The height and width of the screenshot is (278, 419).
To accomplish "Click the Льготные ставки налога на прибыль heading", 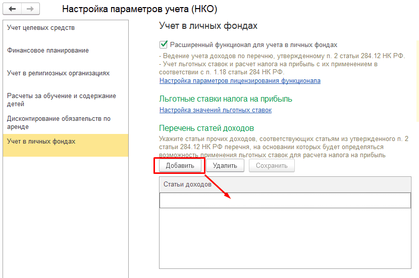I will [226, 99].
